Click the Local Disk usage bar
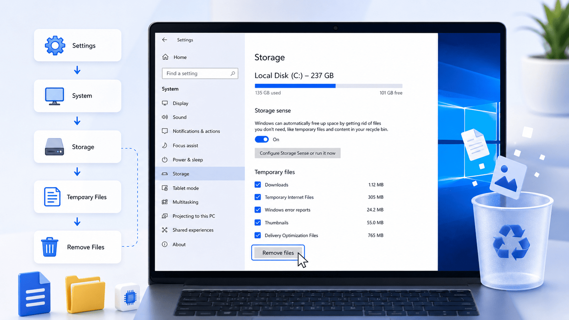 coord(329,86)
